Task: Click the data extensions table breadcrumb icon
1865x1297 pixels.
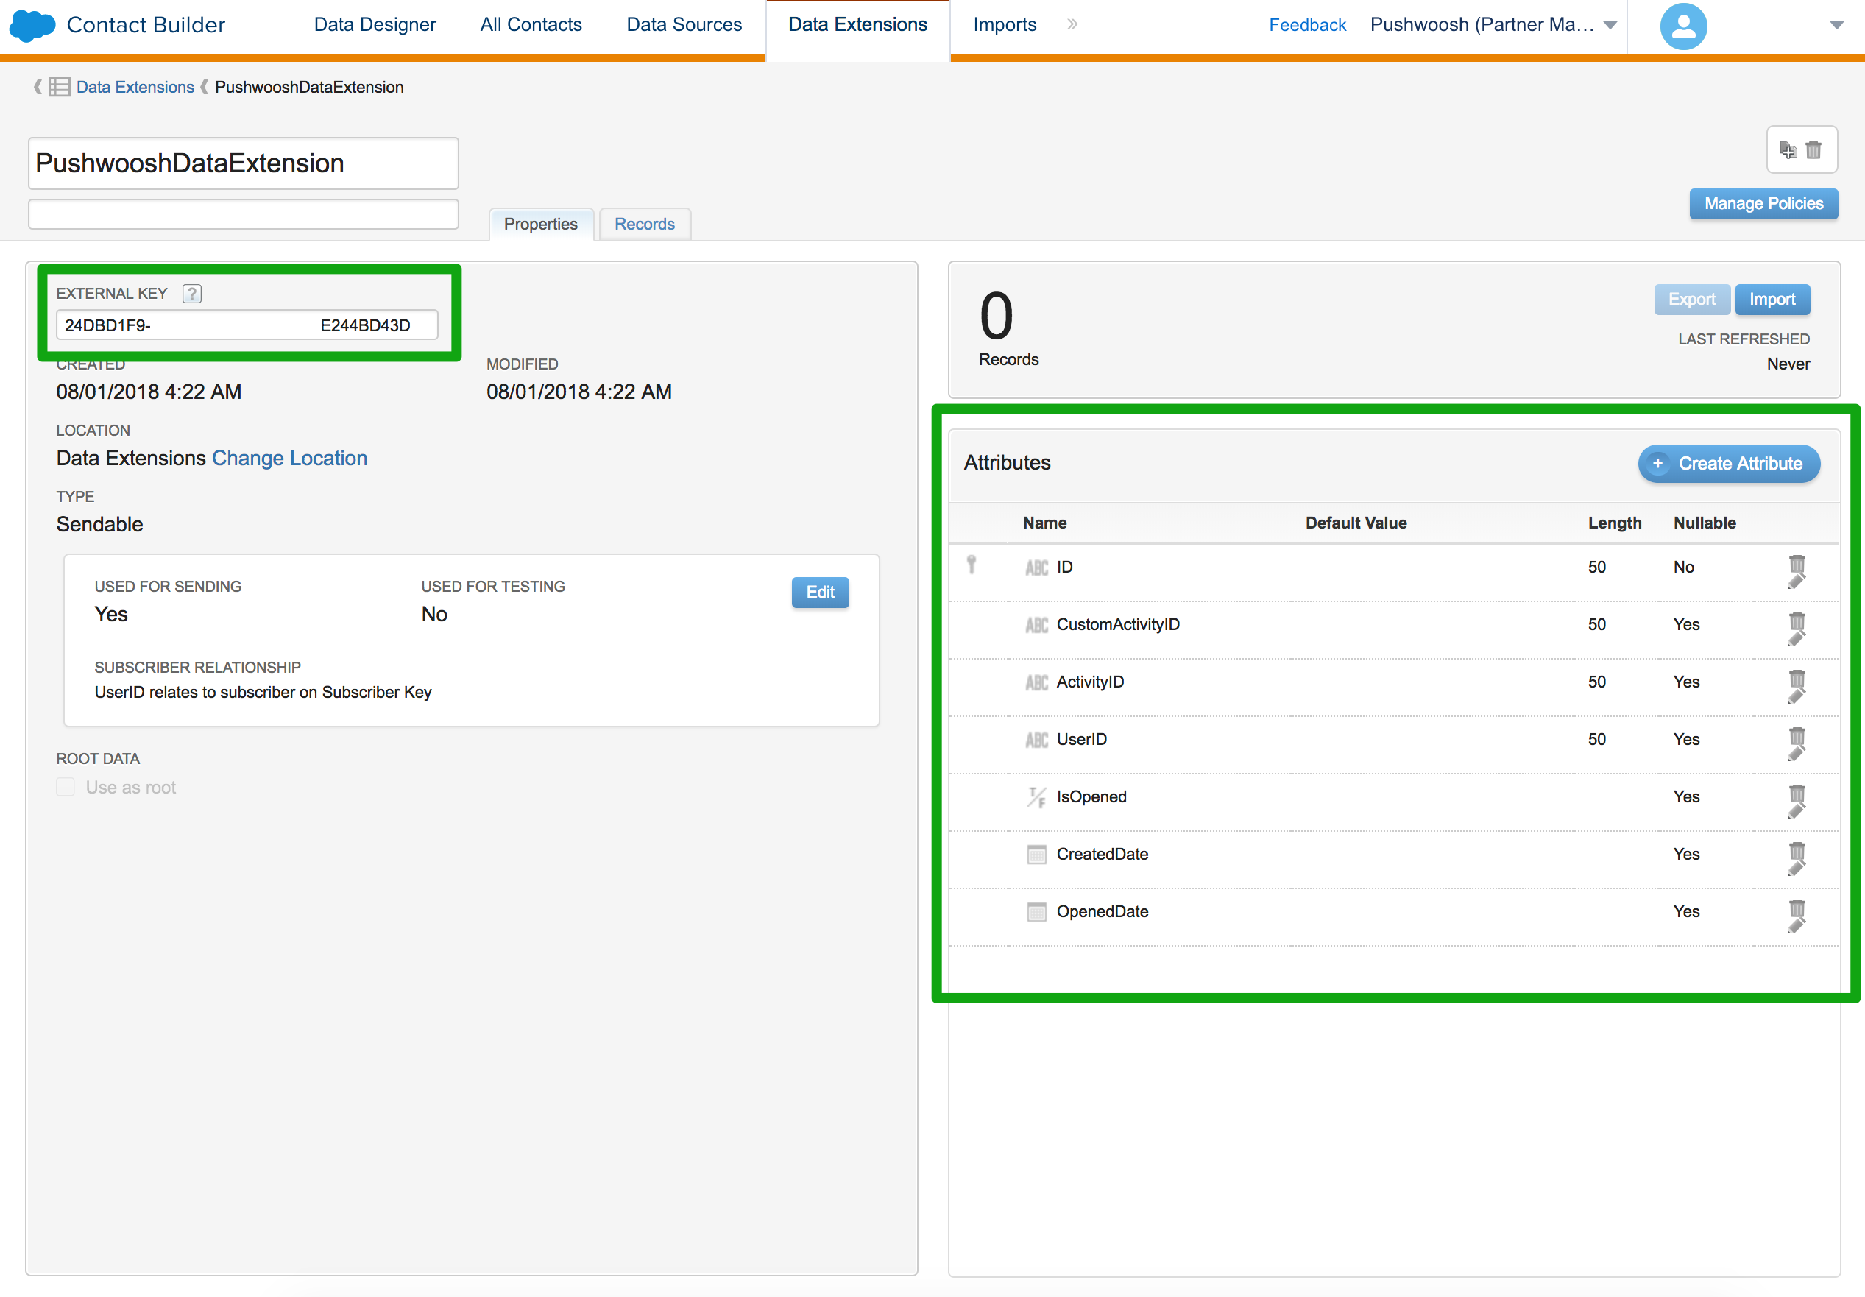Action: click(x=60, y=87)
